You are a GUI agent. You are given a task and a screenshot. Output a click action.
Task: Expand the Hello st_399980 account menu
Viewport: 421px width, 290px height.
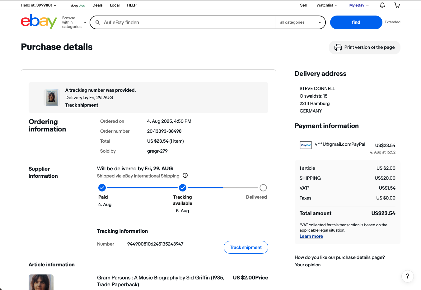click(39, 5)
